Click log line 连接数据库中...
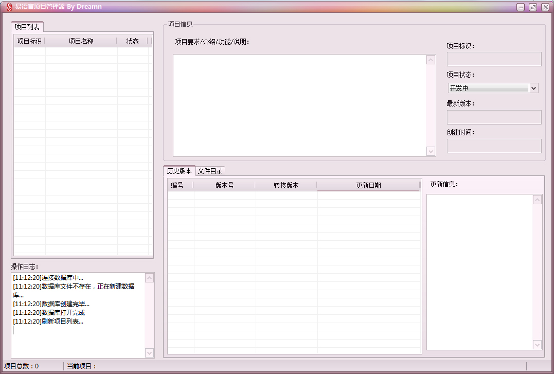 (48, 278)
